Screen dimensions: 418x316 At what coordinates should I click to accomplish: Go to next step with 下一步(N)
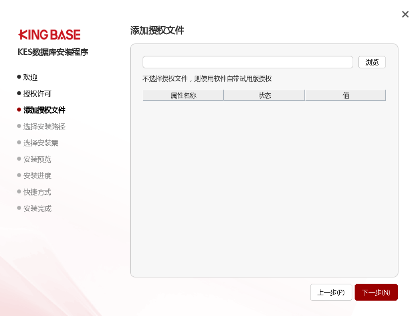click(x=376, y=293)
